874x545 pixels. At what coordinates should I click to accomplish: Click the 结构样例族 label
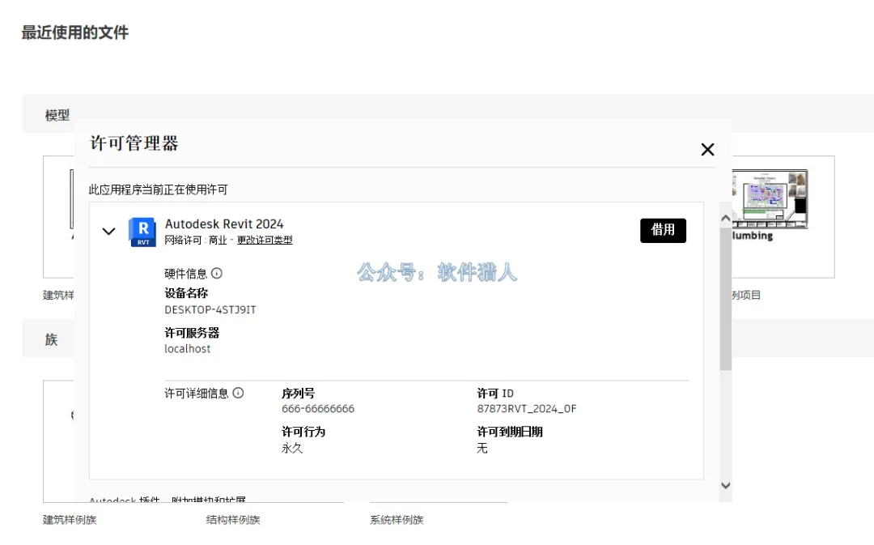(233, 520)
